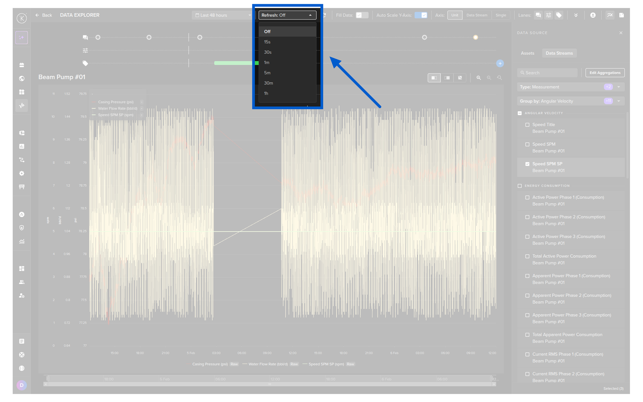The width and height of the screenshot is (643, 402).
Task: Open the Data Explorer waveform sidebar icon
Action: click(22, 106)
